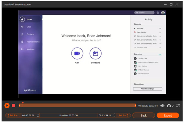The width and height of the screenshot is (184, 123).
Task: Enter fullscreen preview mode
Action: (x=178, y=106)
